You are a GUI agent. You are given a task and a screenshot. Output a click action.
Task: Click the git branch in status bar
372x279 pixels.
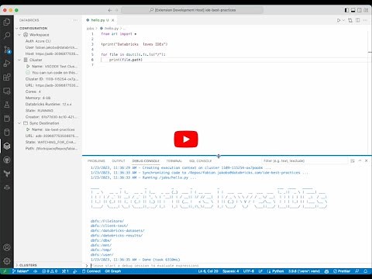coord(21,271)
